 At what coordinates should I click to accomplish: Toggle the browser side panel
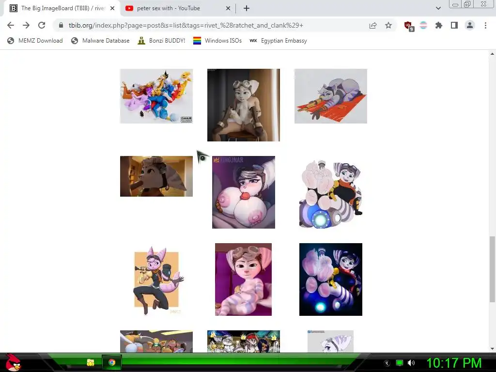pos(454,25)
